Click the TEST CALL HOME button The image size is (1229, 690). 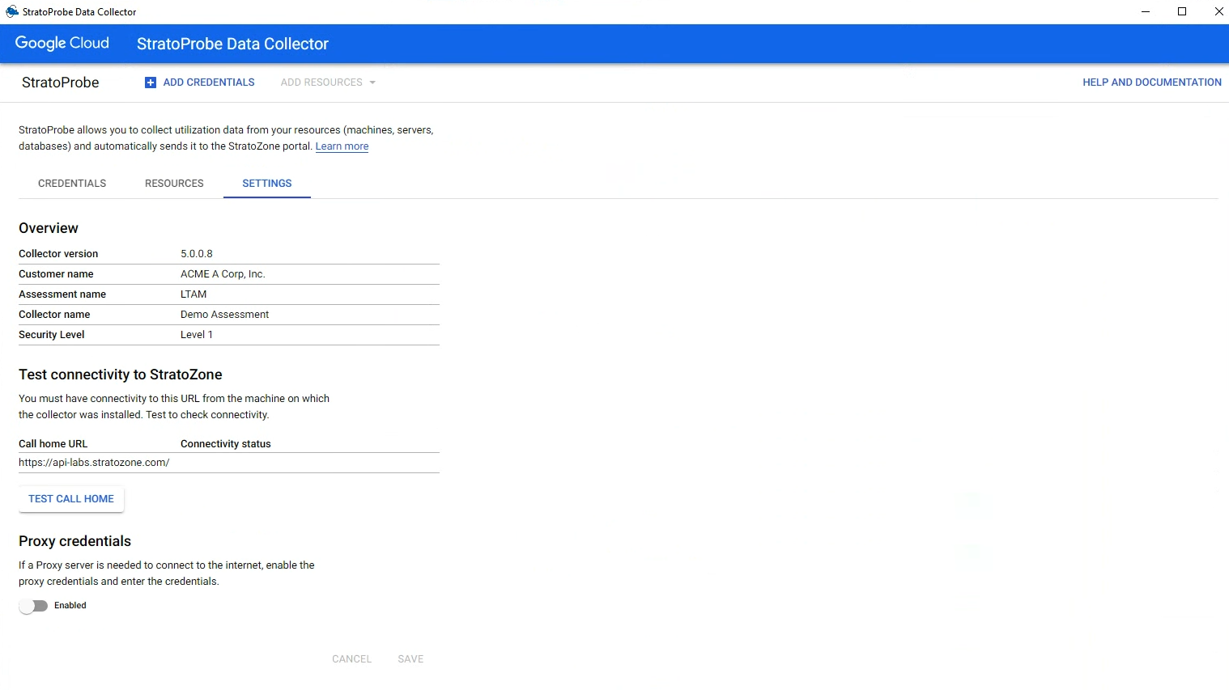point(71,499)
